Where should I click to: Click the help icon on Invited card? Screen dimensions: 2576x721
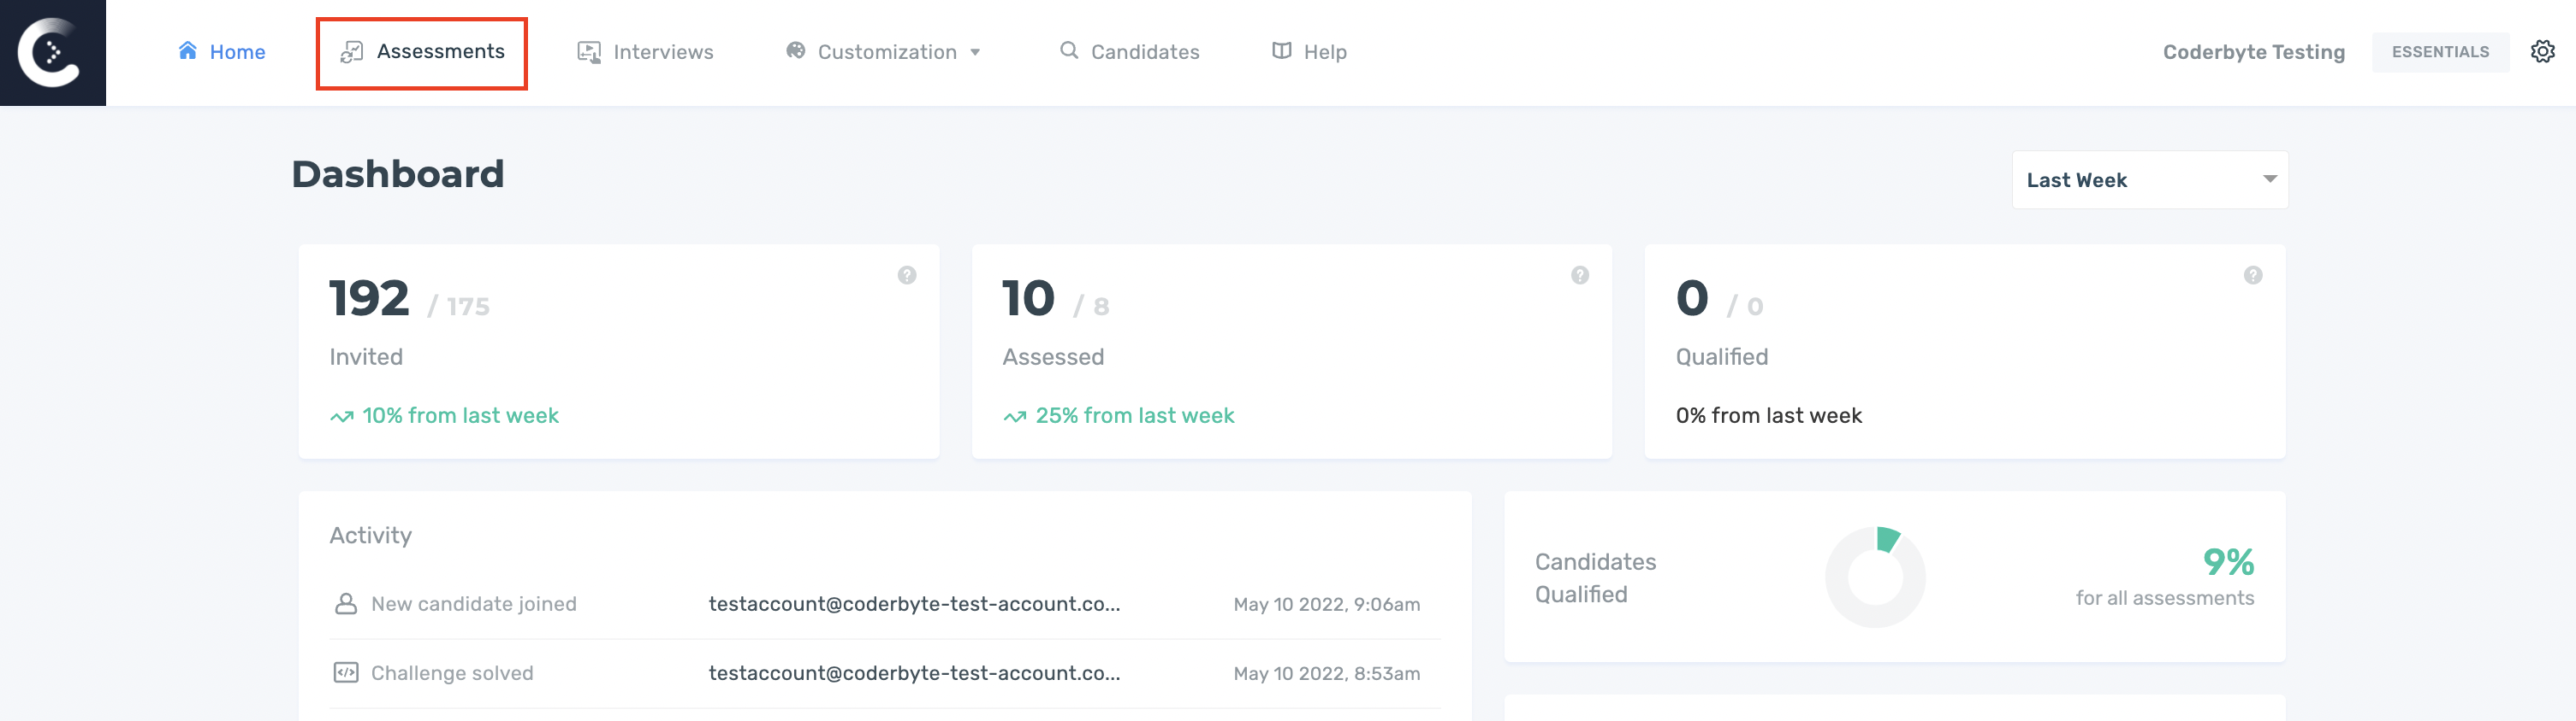pyautogui.click(x=907, y=276)
